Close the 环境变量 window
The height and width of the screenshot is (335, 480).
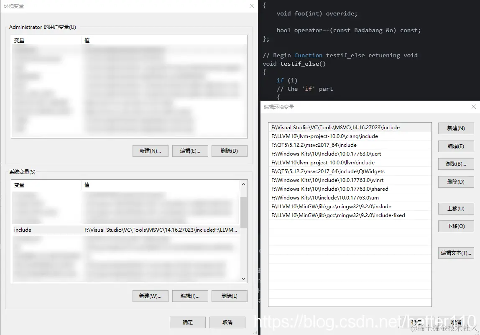tap(252, 6)
